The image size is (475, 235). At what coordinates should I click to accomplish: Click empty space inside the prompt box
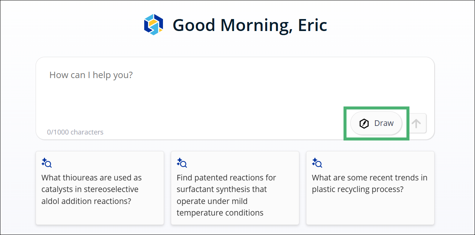point(225,101)
